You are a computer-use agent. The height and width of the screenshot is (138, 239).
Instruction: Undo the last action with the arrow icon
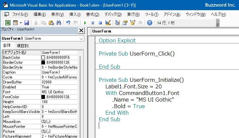[x=68, y=23]
